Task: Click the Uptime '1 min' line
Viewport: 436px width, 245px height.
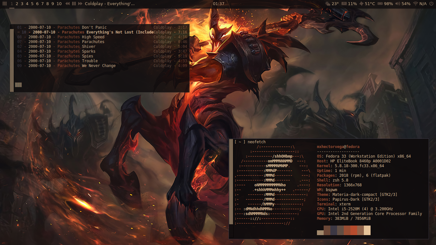Action: click(x=331, y=171)
